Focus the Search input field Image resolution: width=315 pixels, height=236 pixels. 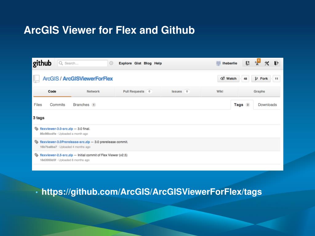coord(82,63)
